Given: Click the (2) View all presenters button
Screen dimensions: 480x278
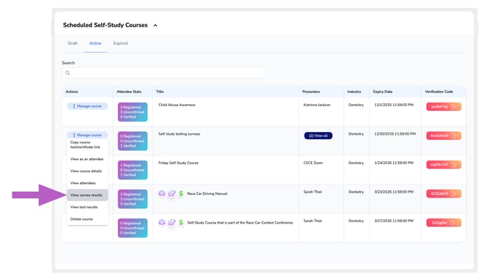Looking at the screenshot, I should pyautogui.click(x=318, y=136).
